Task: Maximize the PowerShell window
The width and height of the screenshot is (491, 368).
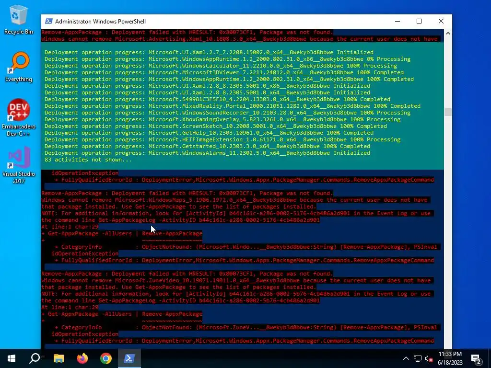Action: coord(419,21)
